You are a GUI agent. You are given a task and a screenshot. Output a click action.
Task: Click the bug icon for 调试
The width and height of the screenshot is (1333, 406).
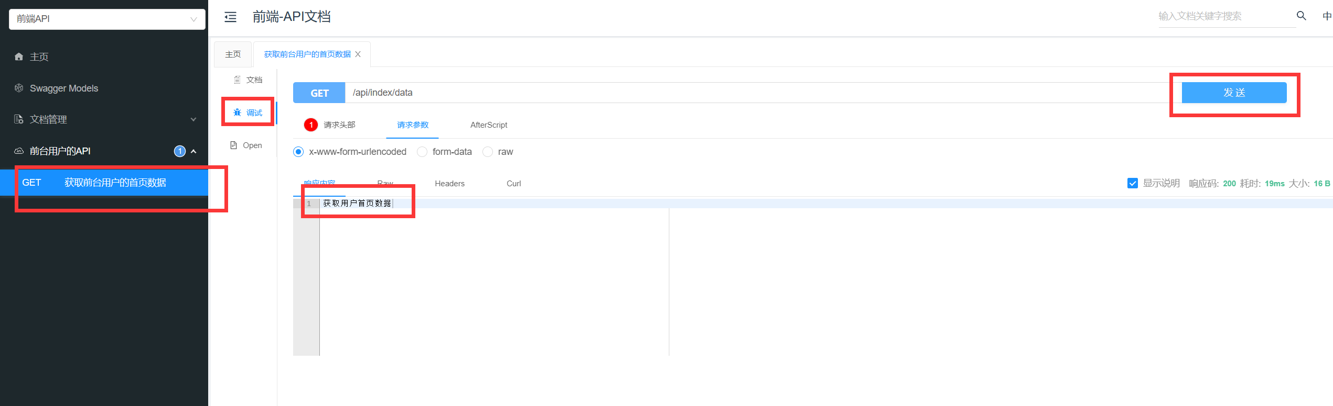click(x=238, y=112)
